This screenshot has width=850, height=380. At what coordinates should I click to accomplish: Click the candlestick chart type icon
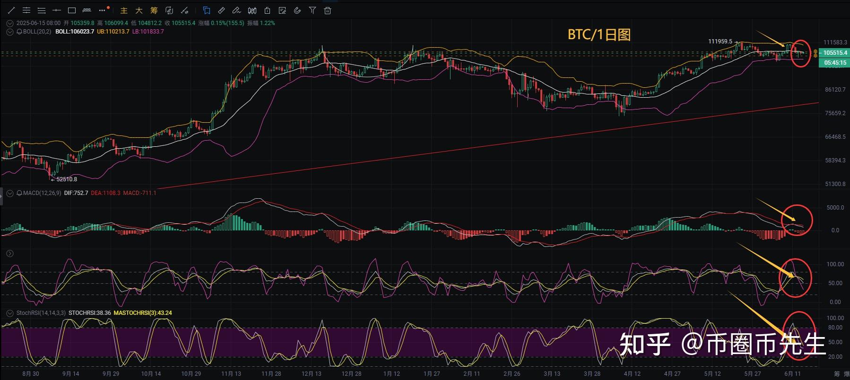click(x=252, y=10)
